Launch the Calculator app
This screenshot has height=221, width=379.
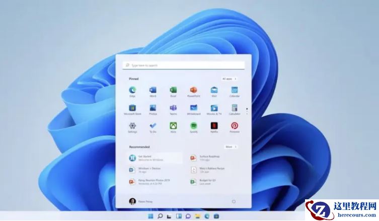pyautogui.click(x=234, y=110)
